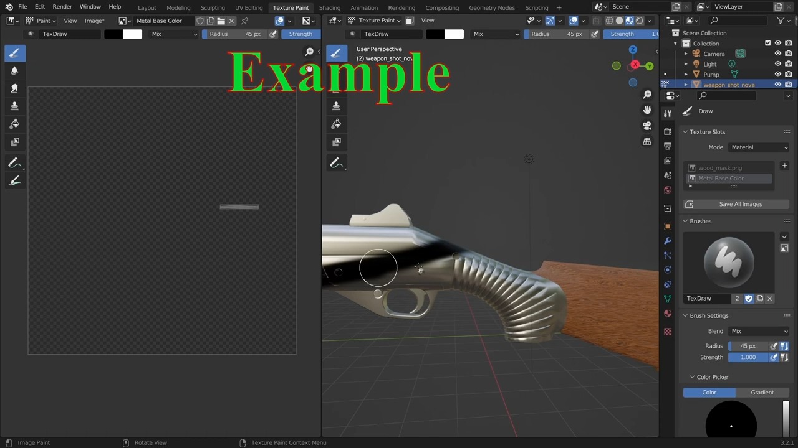
Task: Expand the weapon_shot_nova hierarchy in the Outliner
Action: 686,85
